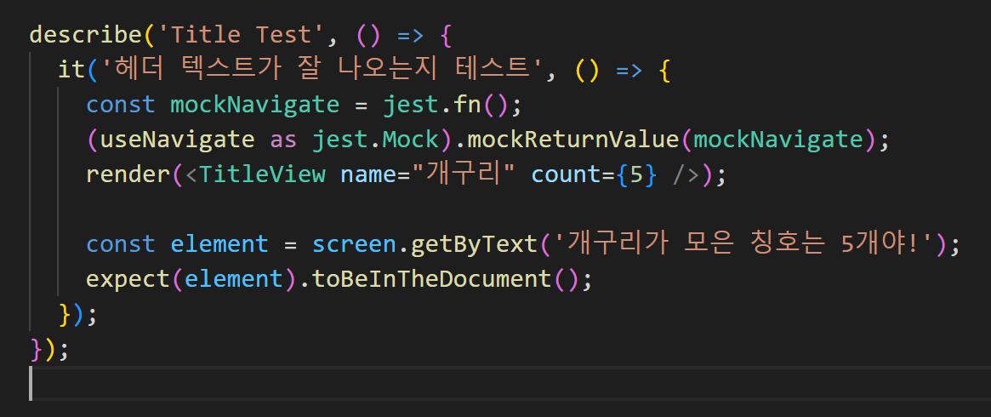Click the expect function call
The width and height of the screenshot is (991, 417).
[x=128, y=279]
